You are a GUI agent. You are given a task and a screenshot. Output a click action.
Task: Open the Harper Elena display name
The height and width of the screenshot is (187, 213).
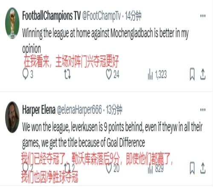click(x=39, y=110)
